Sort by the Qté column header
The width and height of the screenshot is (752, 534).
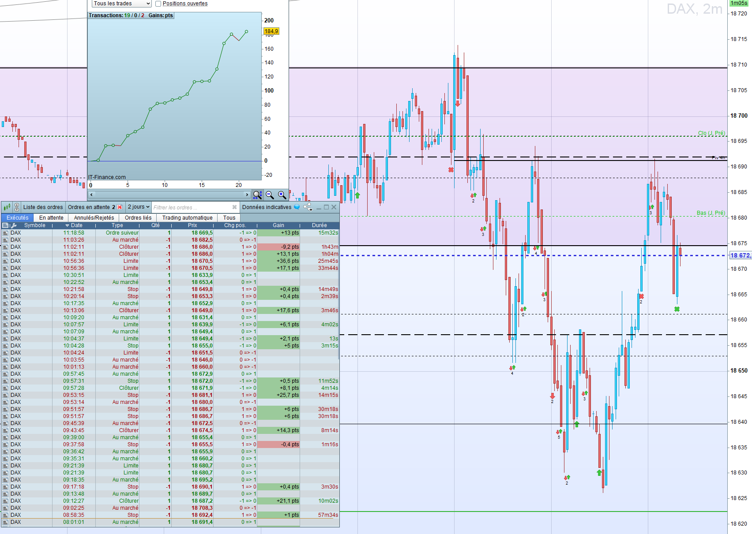(155, 225)
